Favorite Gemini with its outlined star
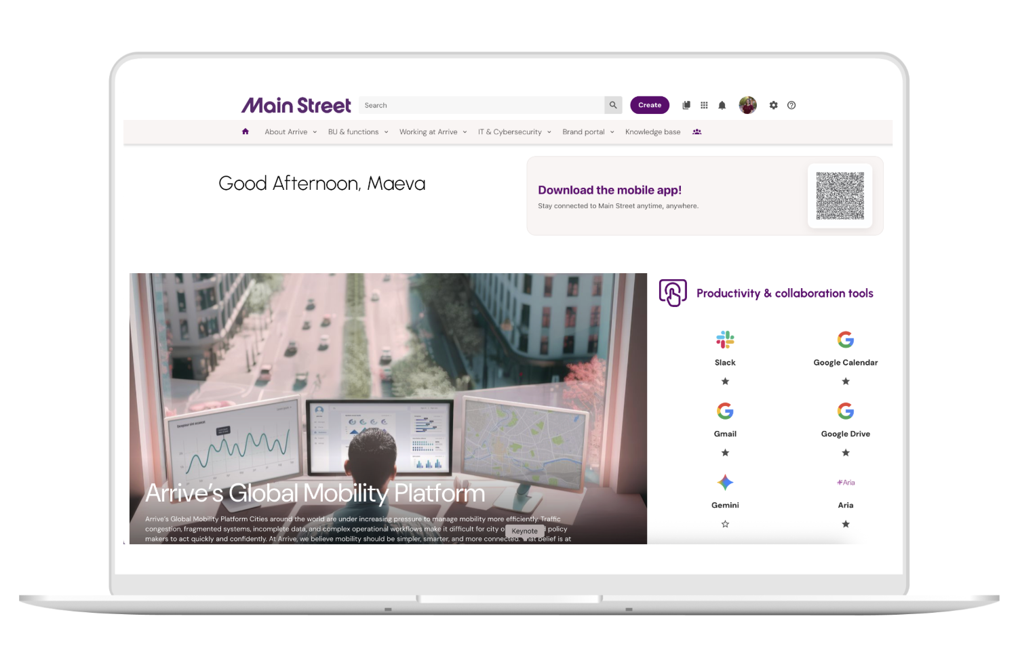Image resolution: width=1020 pixels, height=648 pixels. pyautogui.click(x=725, y=524)
